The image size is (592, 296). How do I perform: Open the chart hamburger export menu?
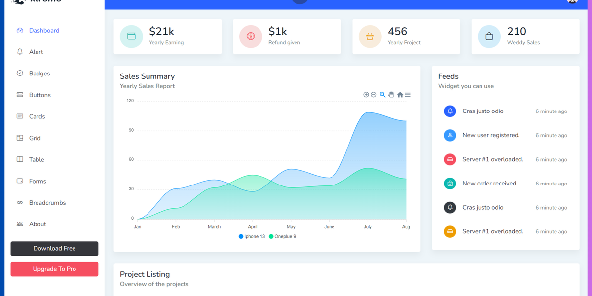point(407,94)
